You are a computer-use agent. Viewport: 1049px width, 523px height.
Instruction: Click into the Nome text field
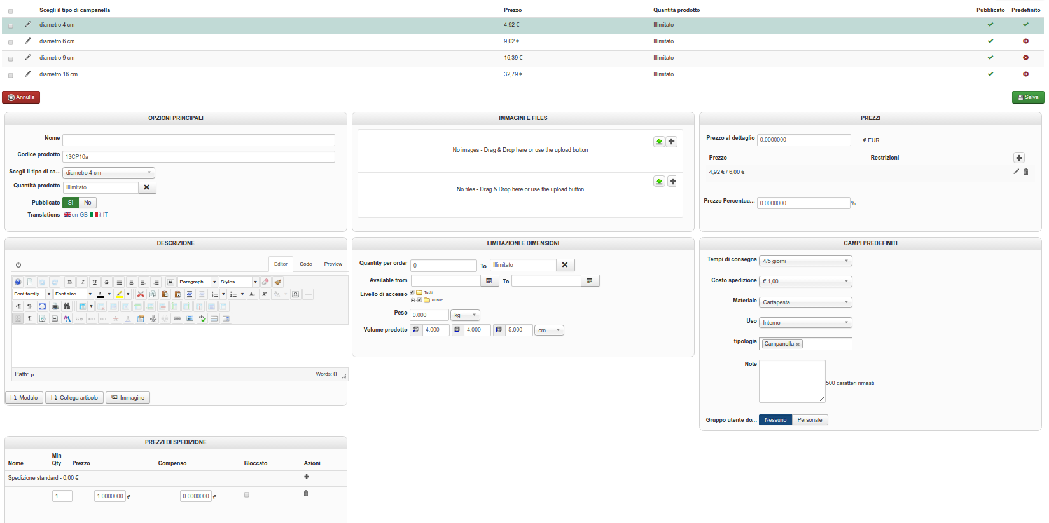[198, 140]
